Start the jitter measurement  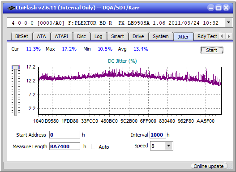click(212, 50)
